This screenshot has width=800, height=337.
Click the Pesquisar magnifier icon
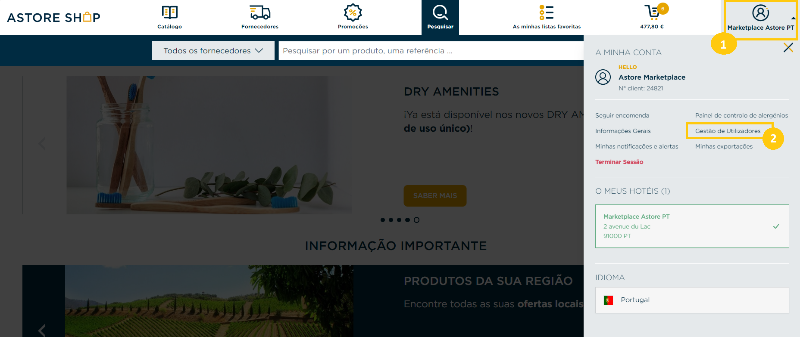coord(440,12)
